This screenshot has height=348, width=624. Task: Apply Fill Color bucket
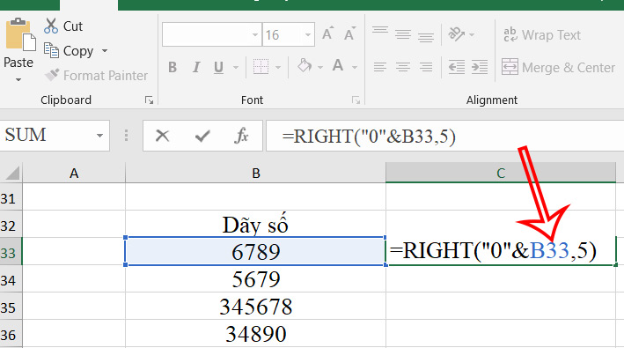(x=305, y=66)
